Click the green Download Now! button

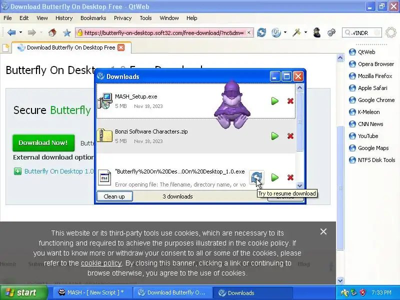[x=43, y=143]
